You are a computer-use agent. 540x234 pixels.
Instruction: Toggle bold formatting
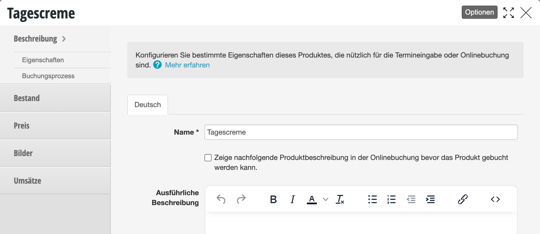pos(273,199)
